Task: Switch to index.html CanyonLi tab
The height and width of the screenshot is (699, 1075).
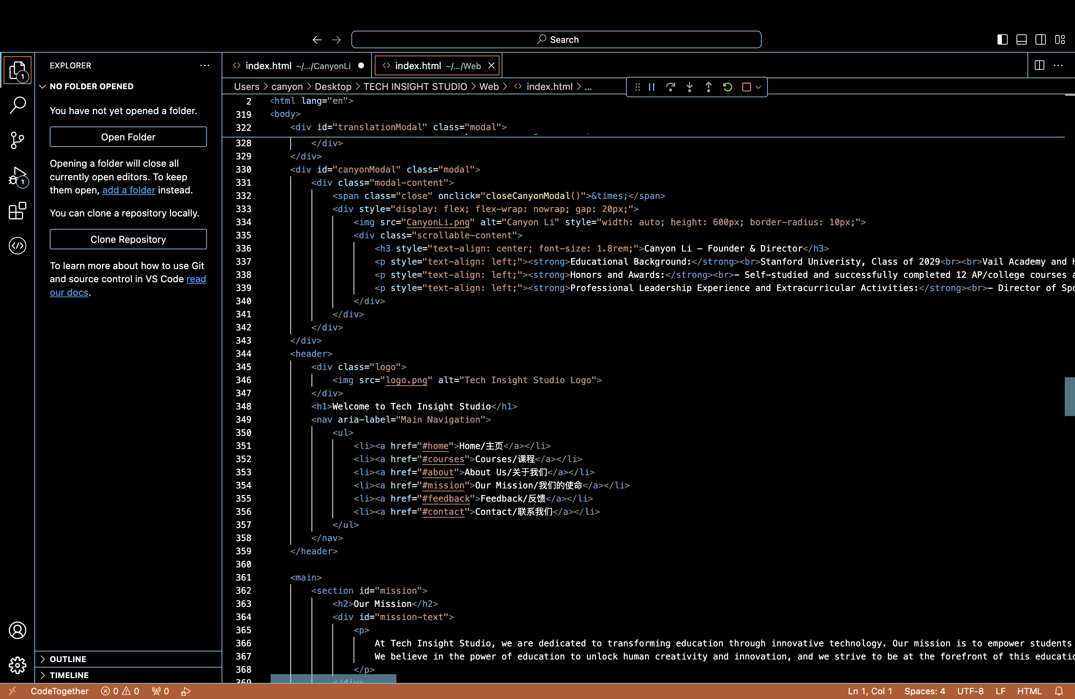Action: [x=297, y=66]
